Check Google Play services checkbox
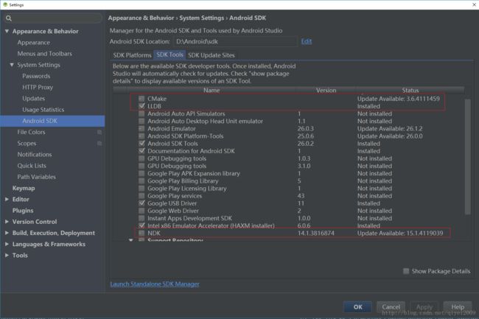The width and height of the screenshot is (479, 319). 141,196
